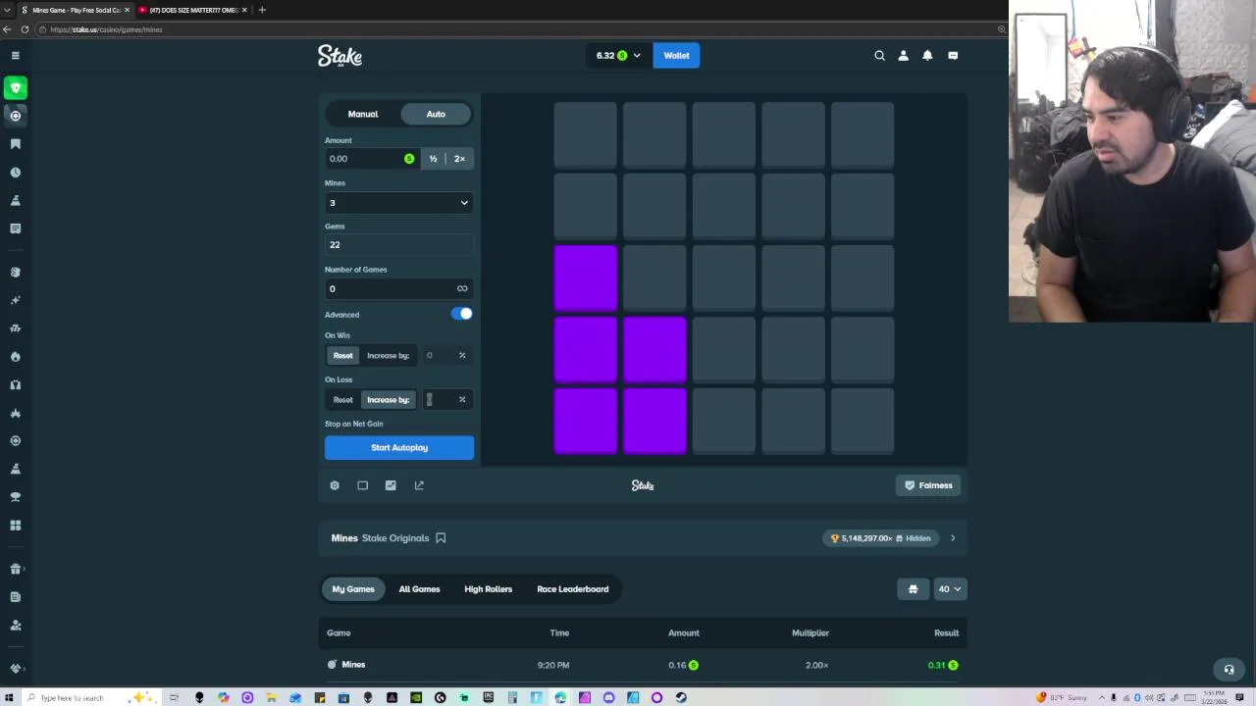Click the Stake Originals link
Viewport: 1256px width, 706px height.
[x=395, y=538]
